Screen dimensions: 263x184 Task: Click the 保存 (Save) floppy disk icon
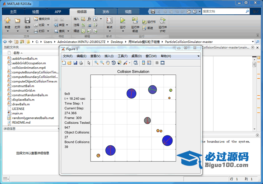pos(27,20)
